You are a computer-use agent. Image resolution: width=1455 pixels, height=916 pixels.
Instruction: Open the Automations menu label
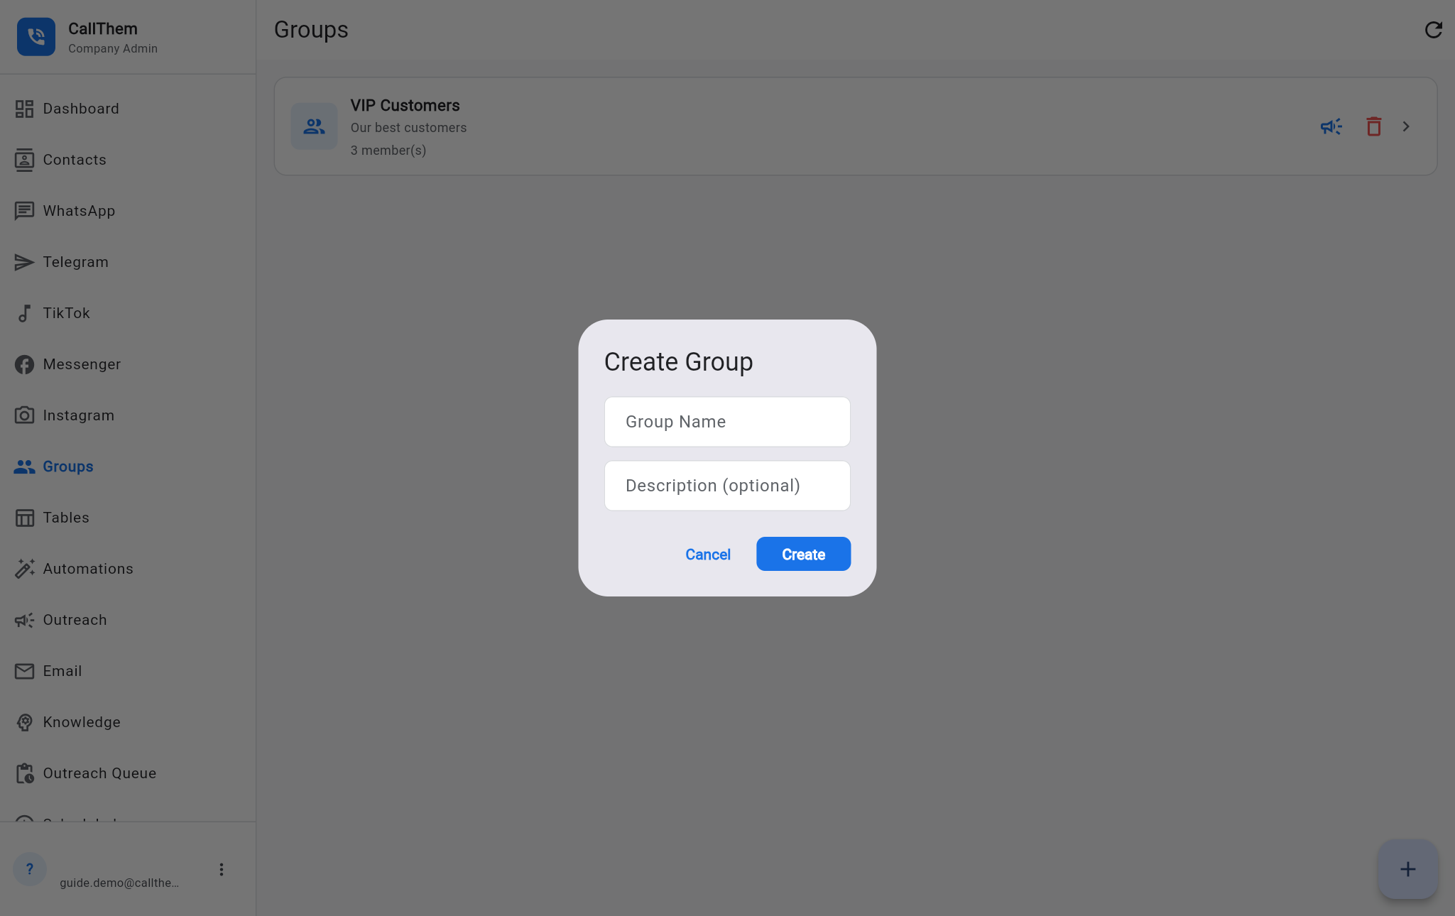88,569
